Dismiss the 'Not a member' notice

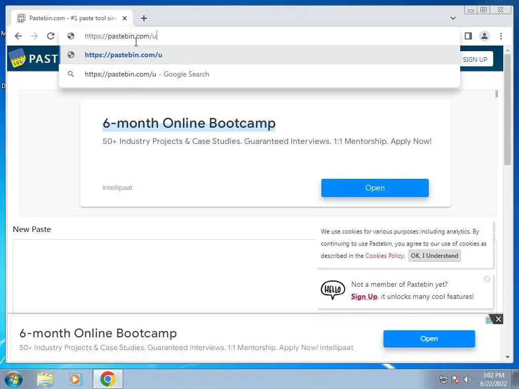click(487, 279)
